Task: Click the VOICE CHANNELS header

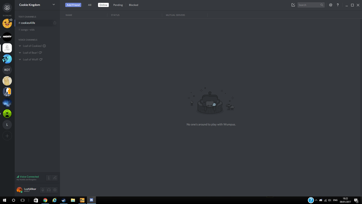Action: point(28,40)
